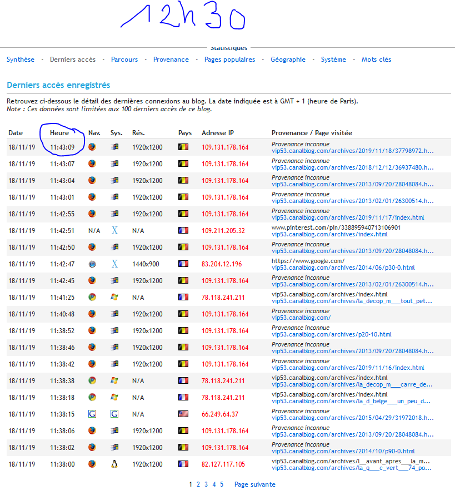Click the '1440x900' resolution value
The width and height of the screenshot is (455, 495).
pos(146,264)
